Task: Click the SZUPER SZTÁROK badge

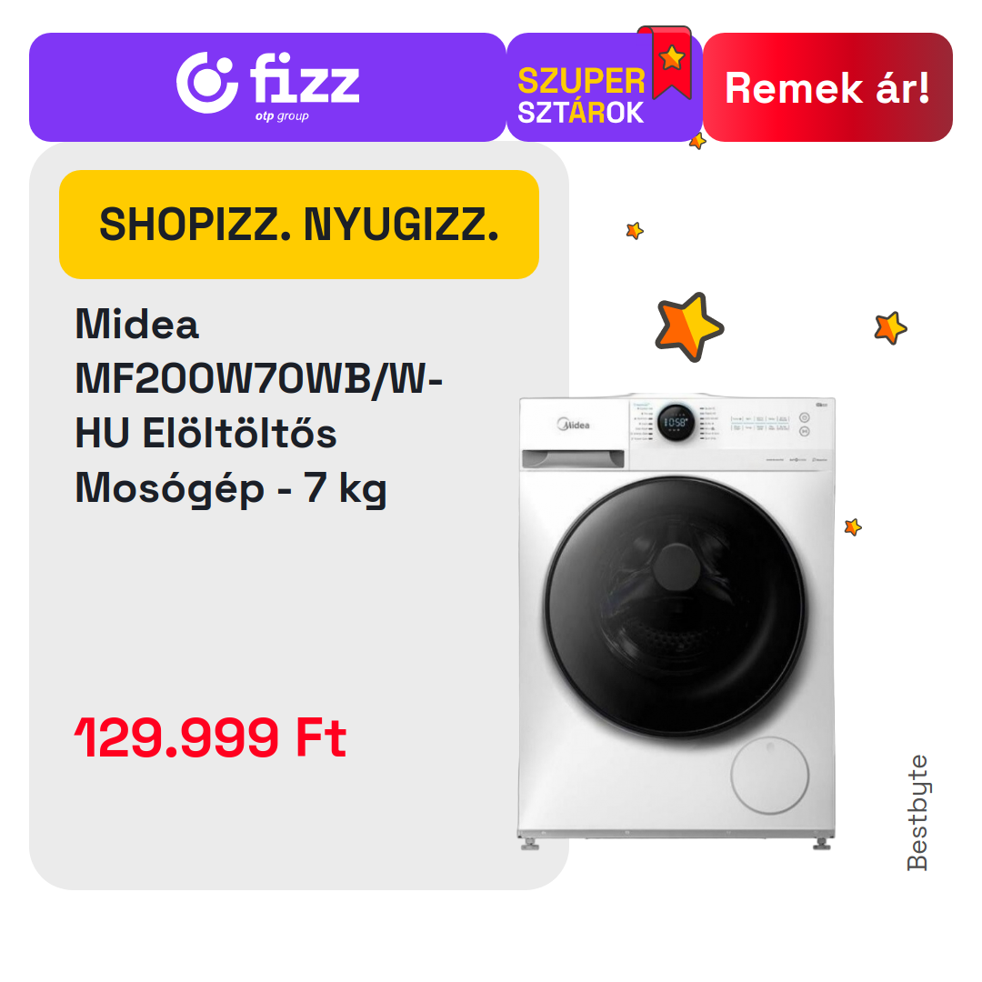Action: [604, 87]
